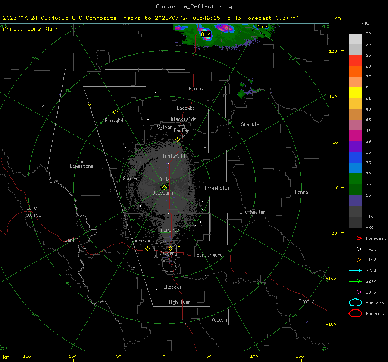Click the Limestone label

81,166
